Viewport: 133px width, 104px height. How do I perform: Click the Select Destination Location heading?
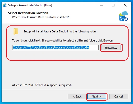point(28,13)
